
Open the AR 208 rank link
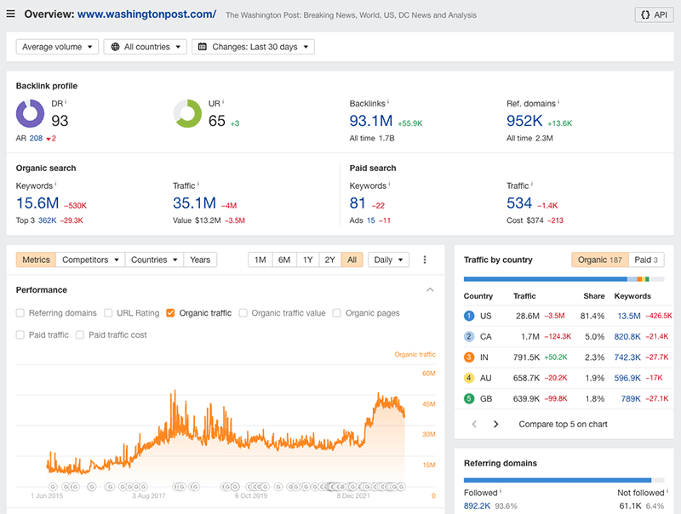(x=36, y=139)
